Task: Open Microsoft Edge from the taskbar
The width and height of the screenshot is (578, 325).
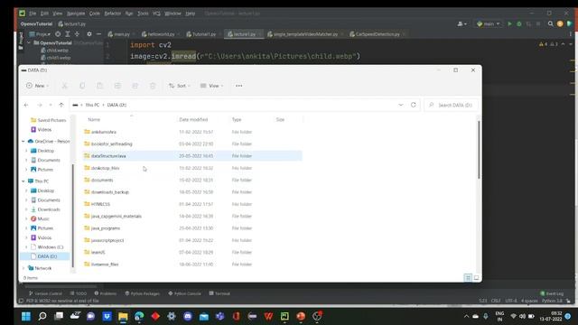Action: tap(139, 316)
